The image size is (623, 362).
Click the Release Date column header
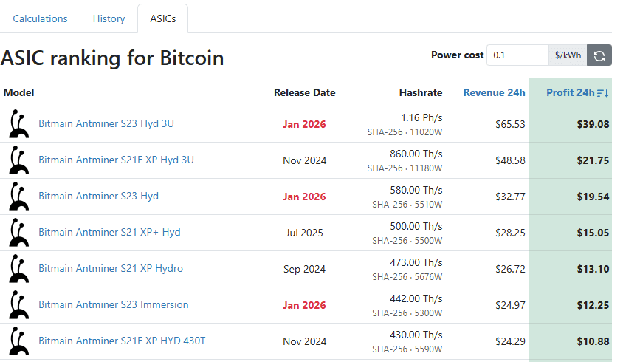point(304,92)
